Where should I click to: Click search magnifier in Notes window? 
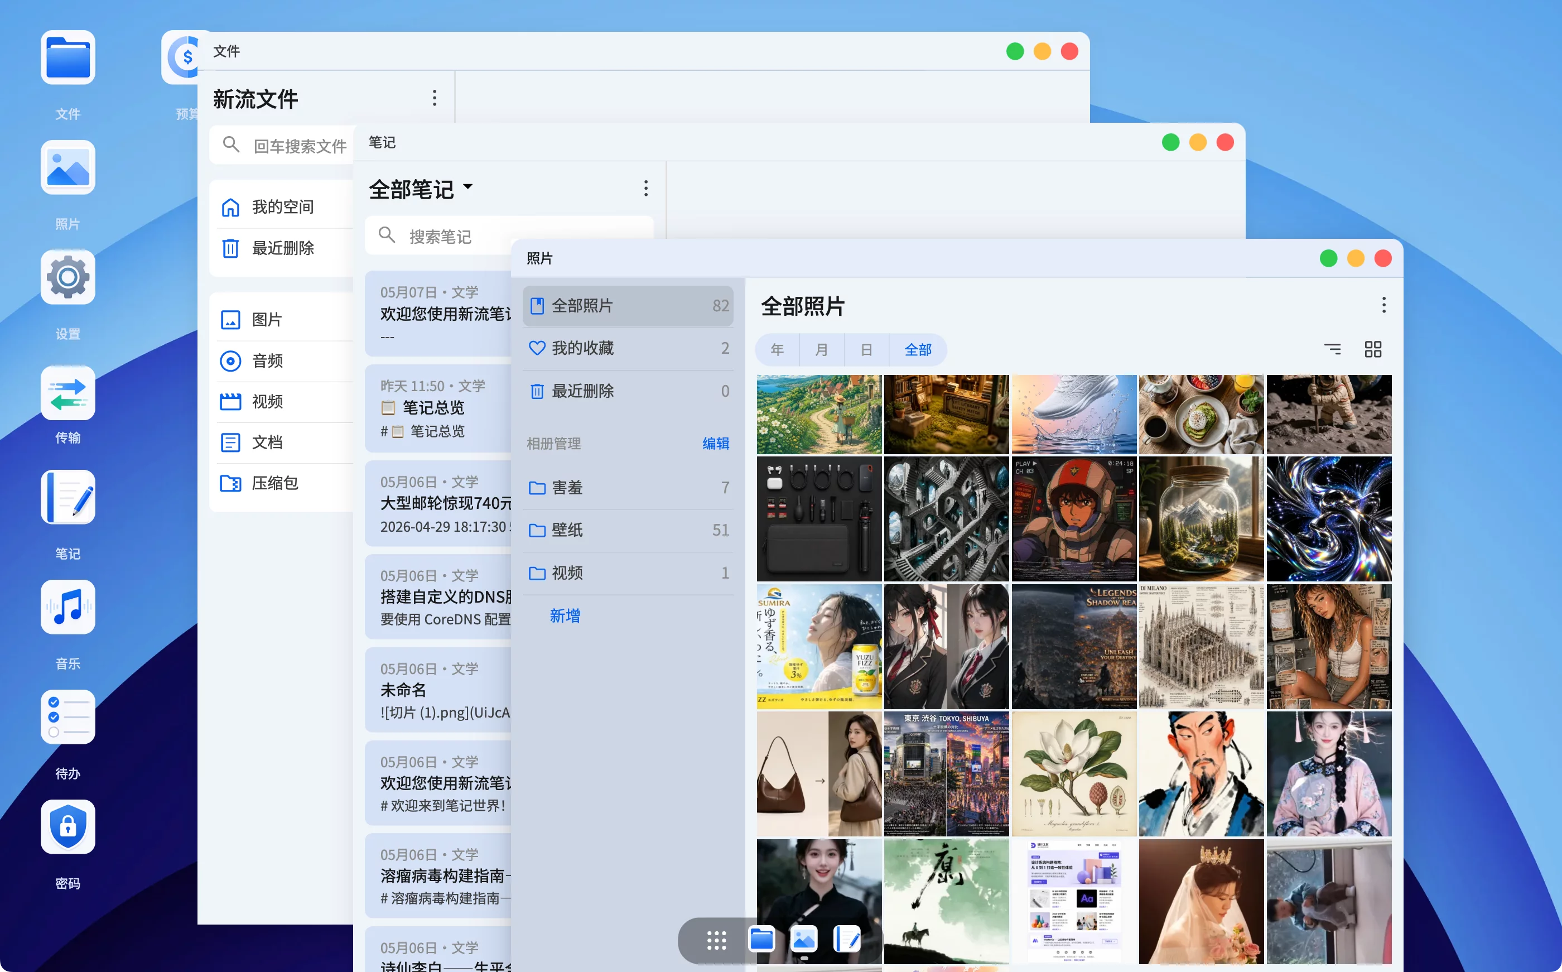point(387,235)
